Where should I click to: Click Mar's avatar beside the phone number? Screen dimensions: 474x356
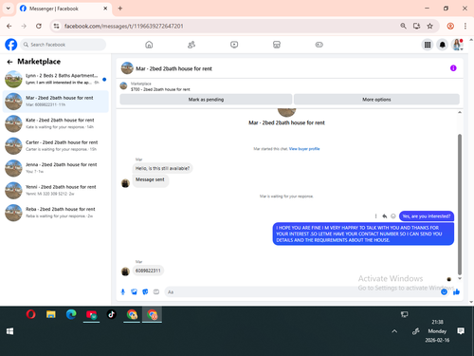125,272
